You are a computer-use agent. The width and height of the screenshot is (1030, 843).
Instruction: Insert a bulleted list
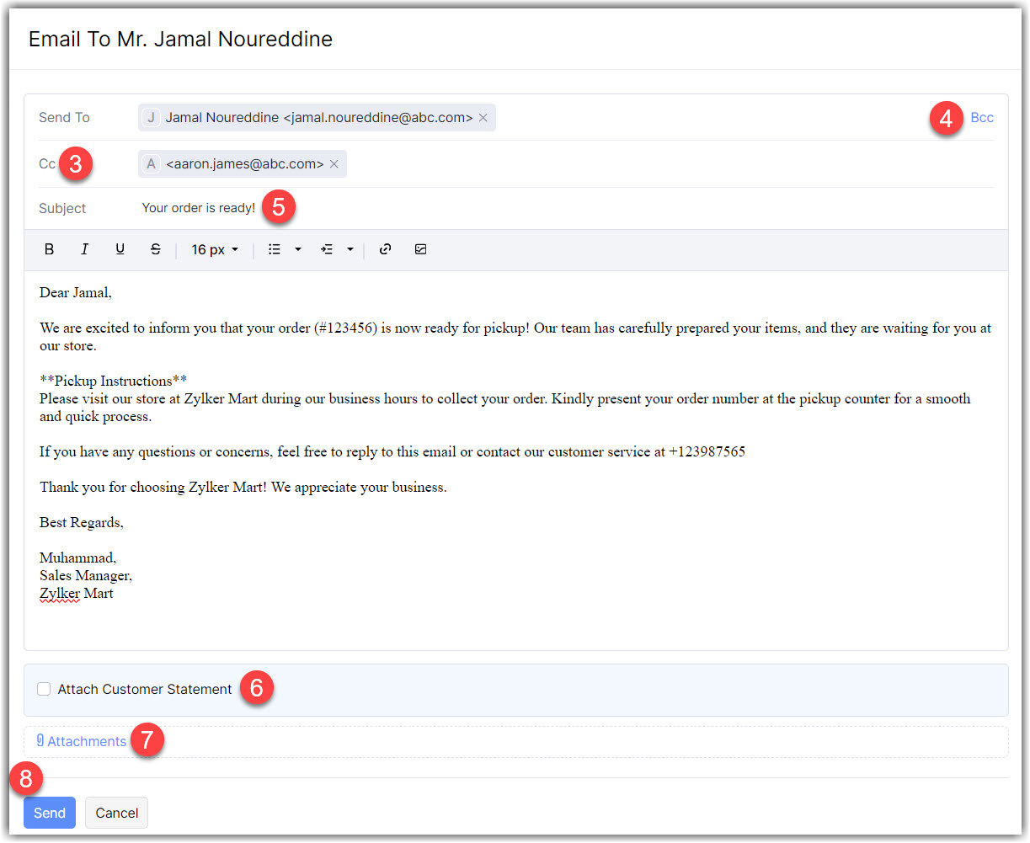275,249
